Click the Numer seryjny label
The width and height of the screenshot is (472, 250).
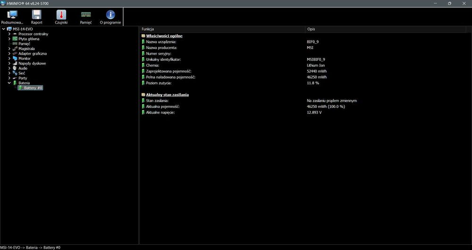tap(159, 53)
